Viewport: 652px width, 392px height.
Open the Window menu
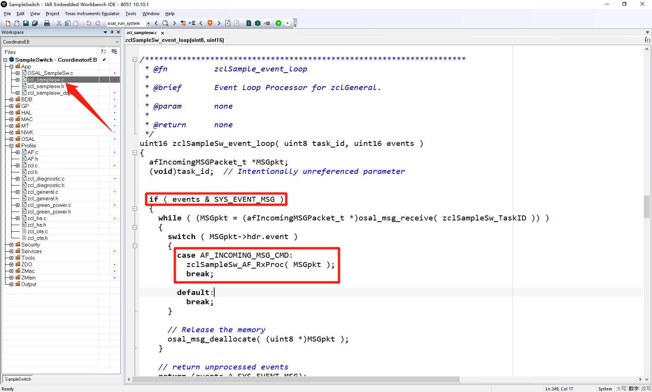151,14
